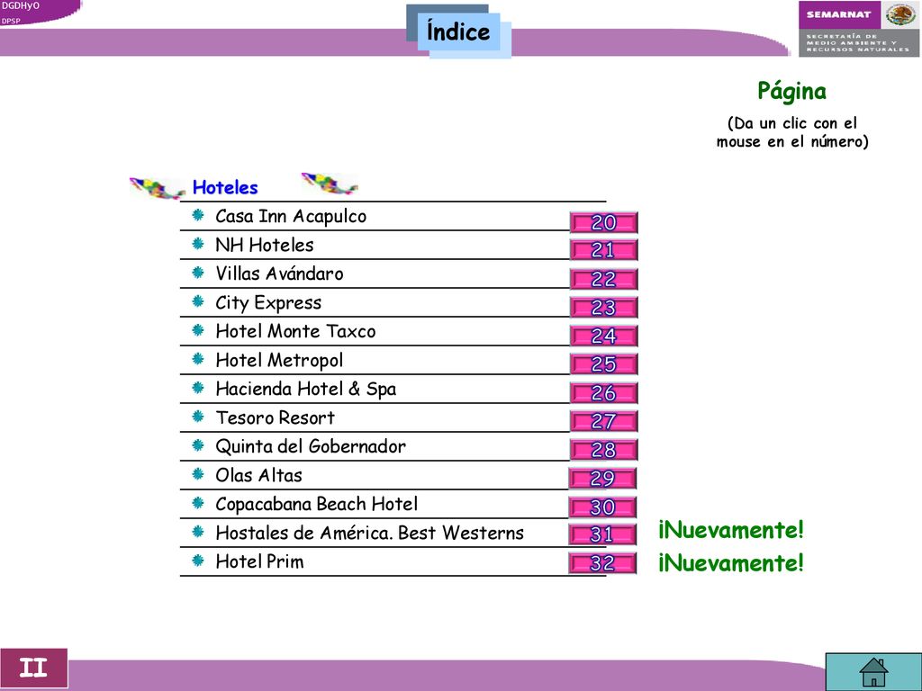Click the Copacabana Beach Hotel text
This screenshot has width=922, height=691.
[316, 504]
